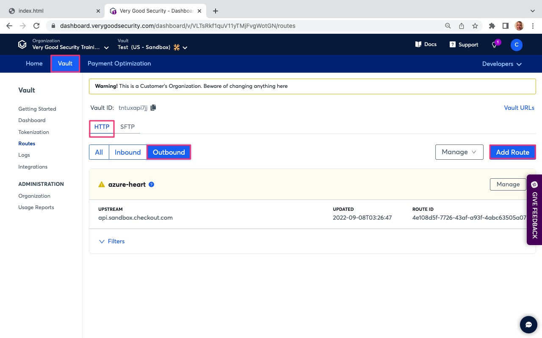Close the Very Good Security tab
This screenshot has height=338, width=542.
[199, 11]
